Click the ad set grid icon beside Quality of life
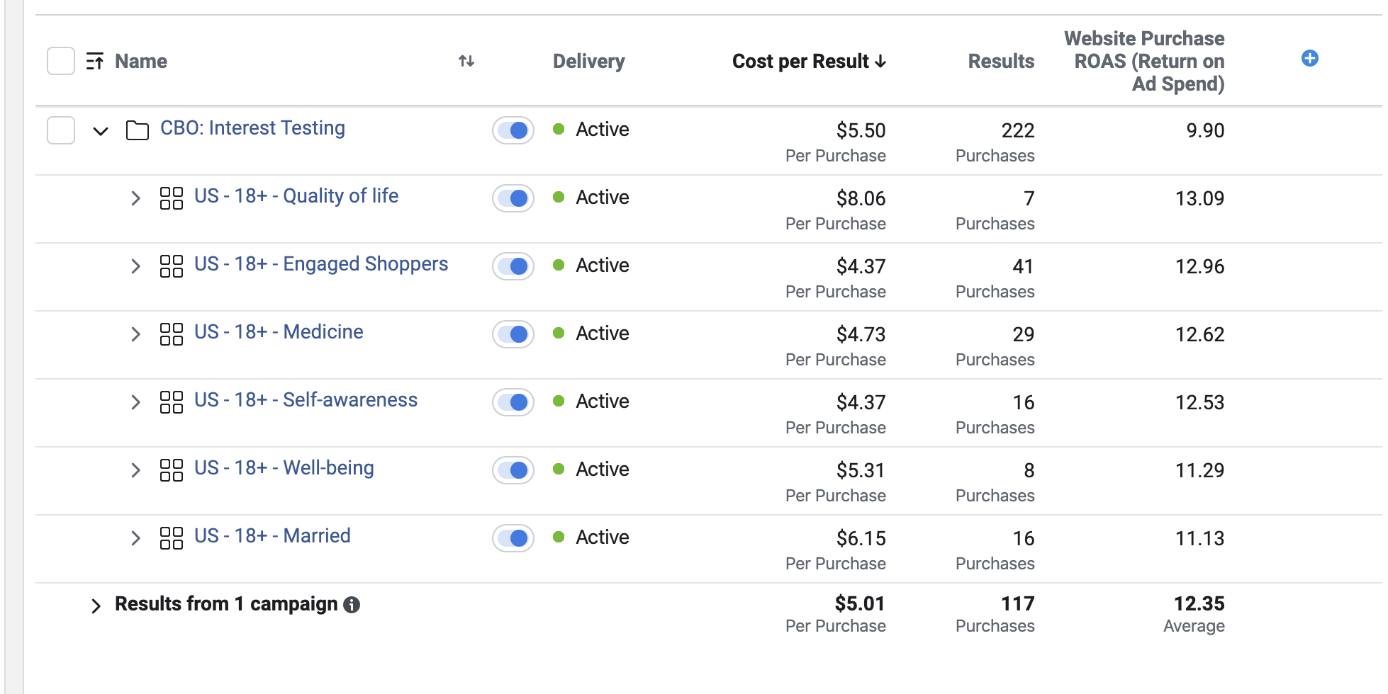 pyautogui.click(x=171, y=198)
